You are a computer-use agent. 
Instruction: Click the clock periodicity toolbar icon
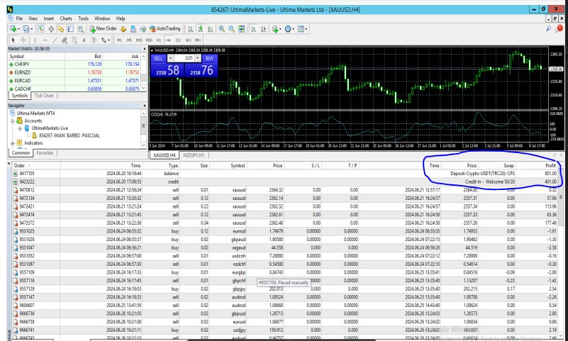coord(288,29)
